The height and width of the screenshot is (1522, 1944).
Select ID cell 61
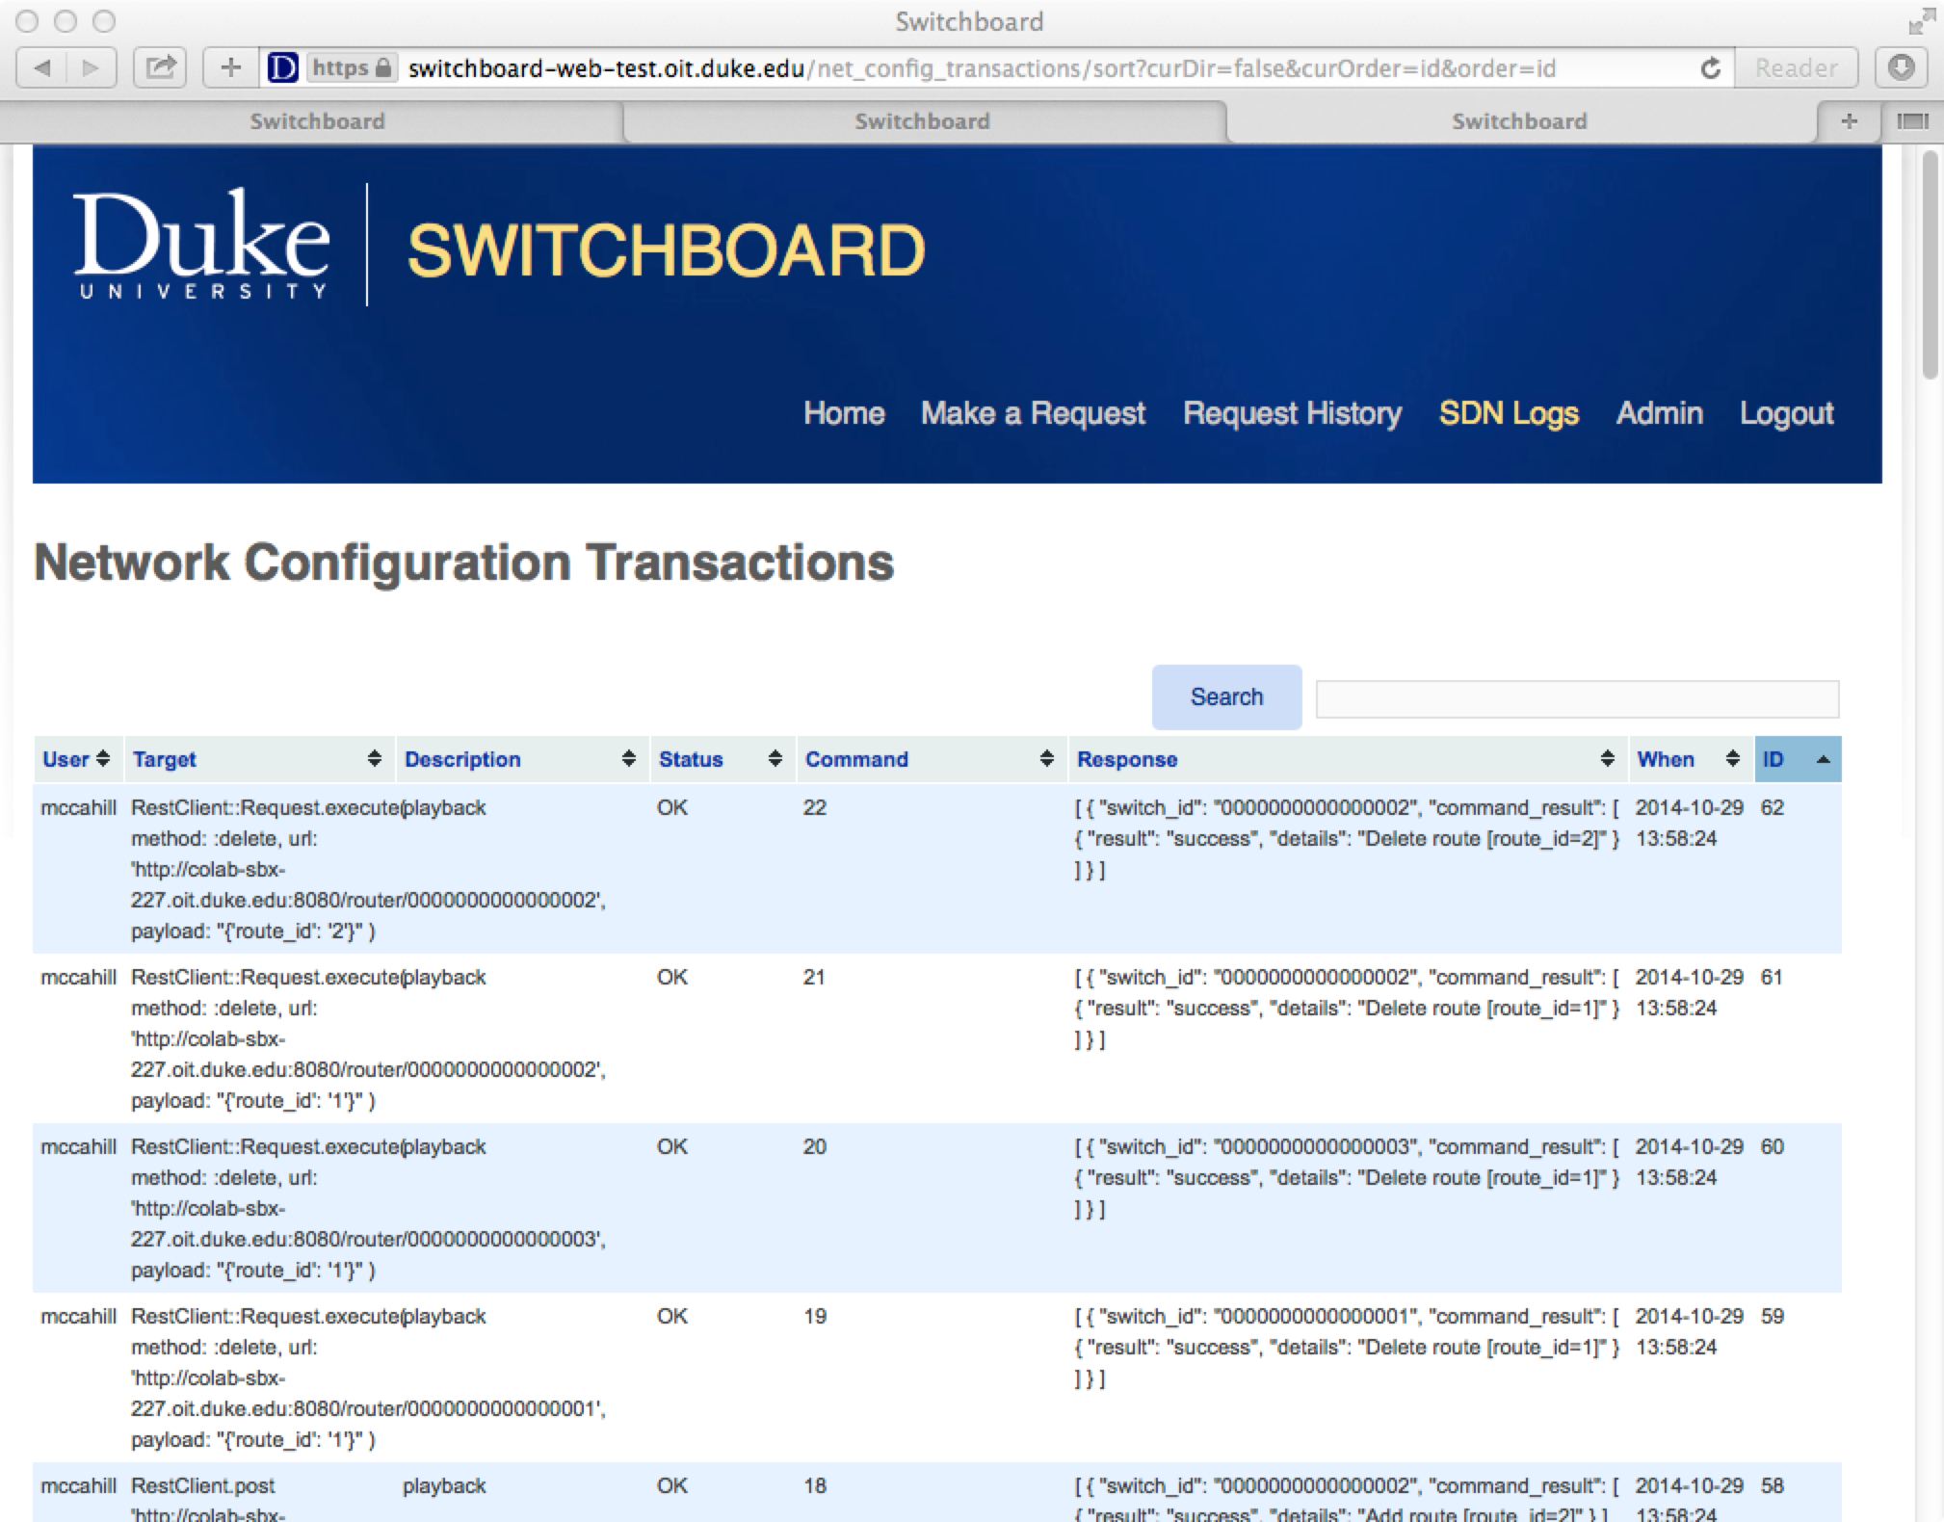[1772, 977]
